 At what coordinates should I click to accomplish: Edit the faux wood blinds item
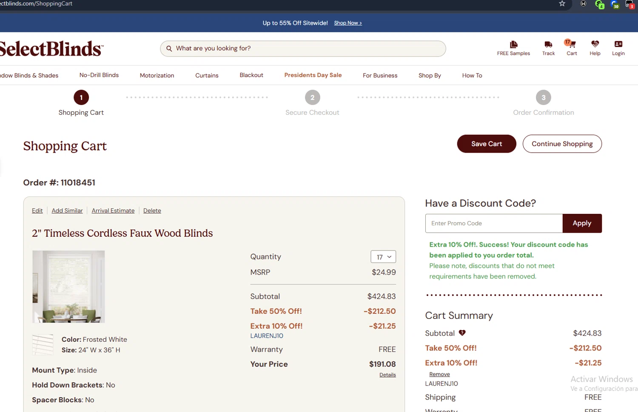tap(37, 210)
